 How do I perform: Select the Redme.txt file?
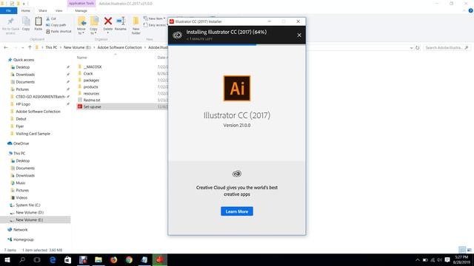point(92,100)
